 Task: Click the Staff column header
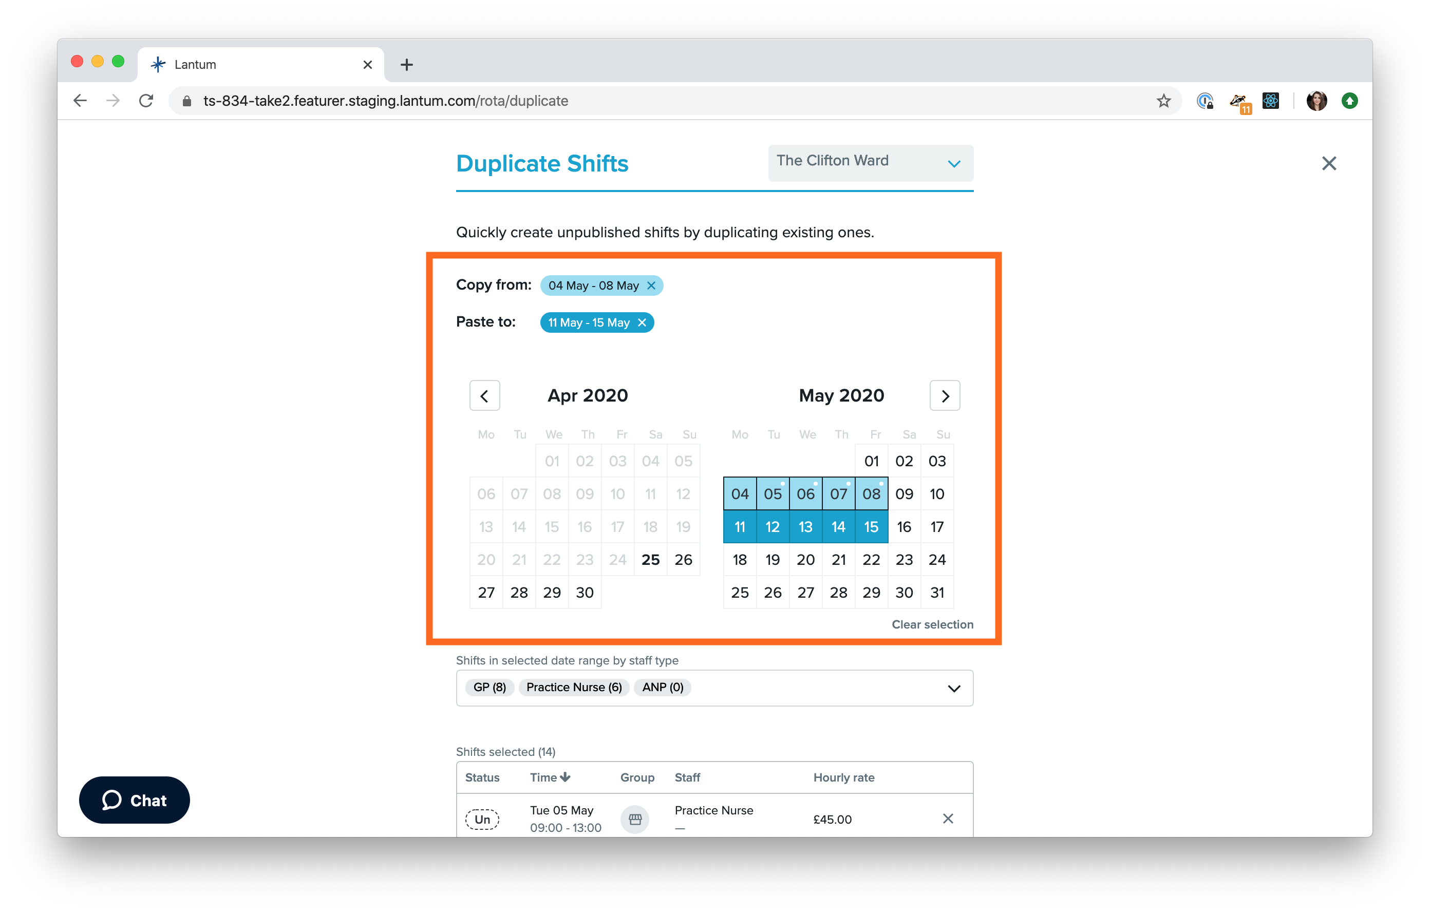687,777
